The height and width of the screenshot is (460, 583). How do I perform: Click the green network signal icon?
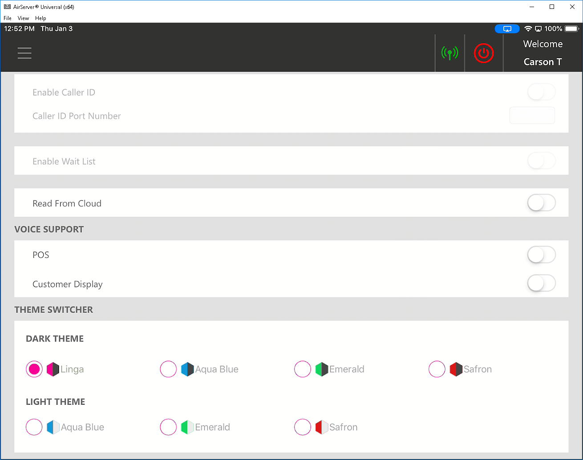coord(449,53)
